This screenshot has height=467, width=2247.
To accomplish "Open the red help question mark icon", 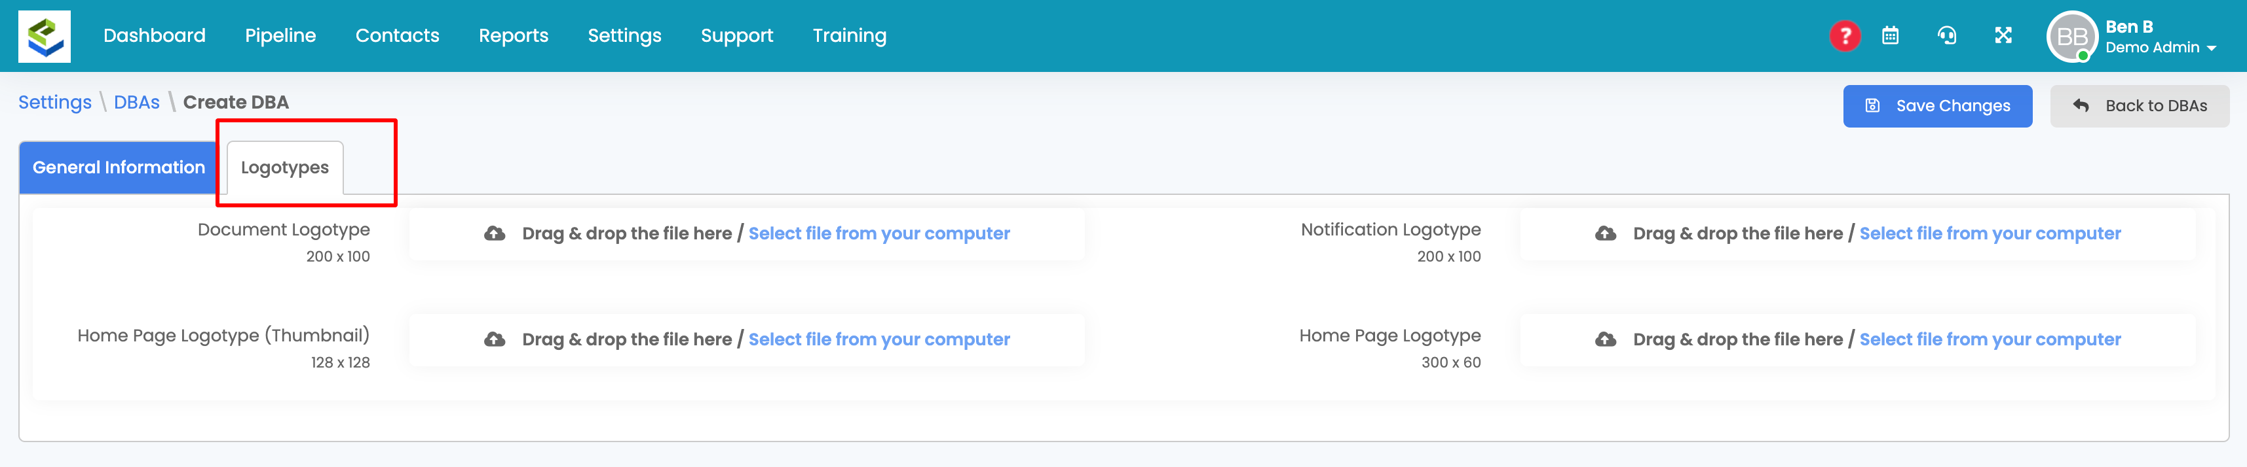I will tap(1844, 36).
